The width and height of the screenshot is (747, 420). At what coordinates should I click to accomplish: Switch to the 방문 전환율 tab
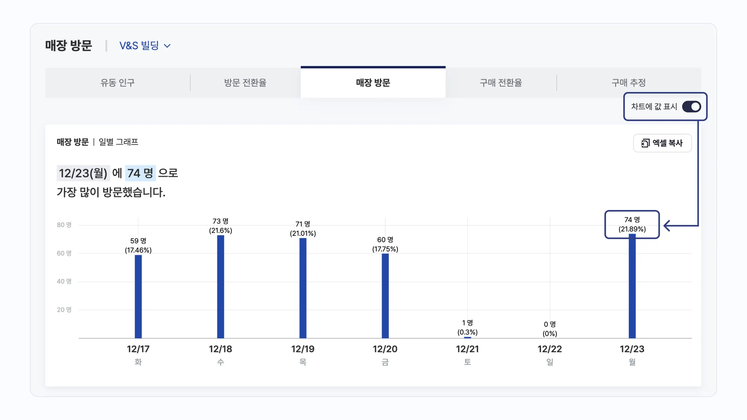(245, 83)
